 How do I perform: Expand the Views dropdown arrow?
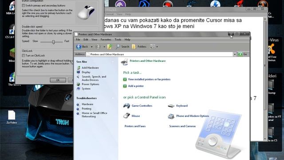coord(157,47)
